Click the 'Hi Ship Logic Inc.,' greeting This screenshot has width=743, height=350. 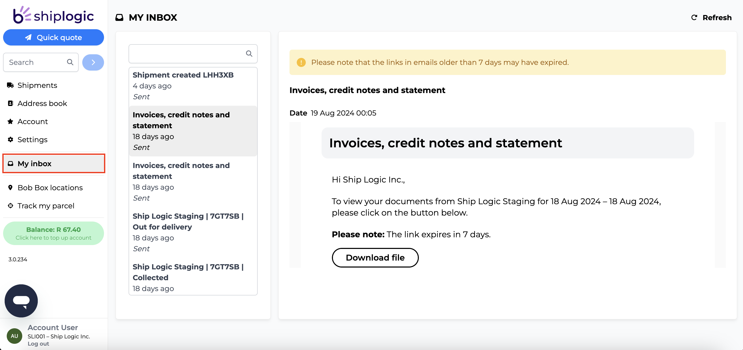click(x=368, y=180)
